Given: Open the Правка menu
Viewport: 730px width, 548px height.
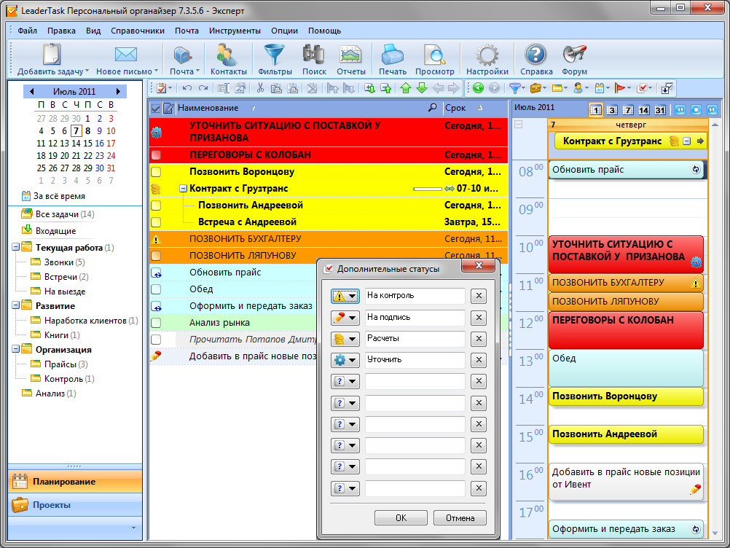Looking at the screenshot, I should tap(61, 31).
